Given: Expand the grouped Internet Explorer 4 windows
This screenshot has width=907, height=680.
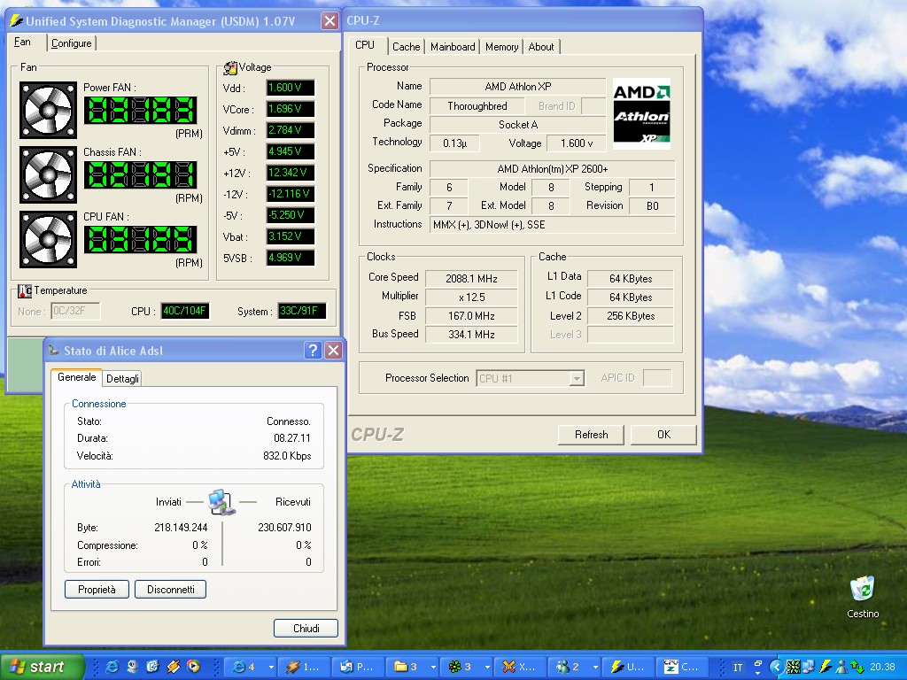Looking at the screenshot, I should [x=271, y=667].
